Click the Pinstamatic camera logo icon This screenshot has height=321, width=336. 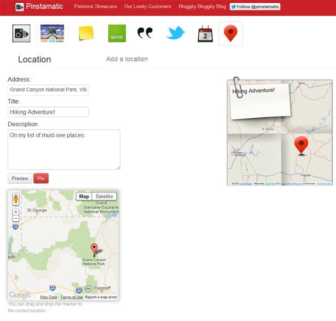(x=19, y=7)
